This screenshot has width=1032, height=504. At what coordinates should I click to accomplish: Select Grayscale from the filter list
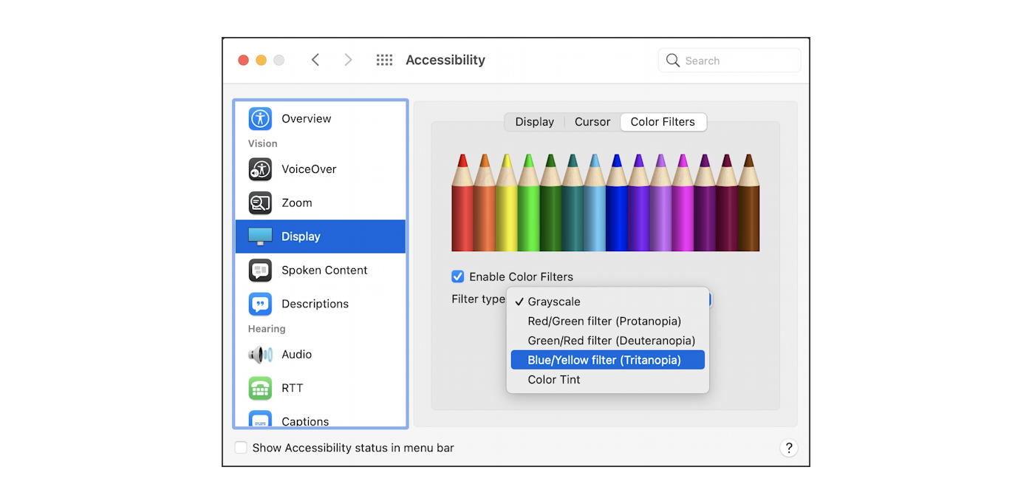(x=554, y=302)
